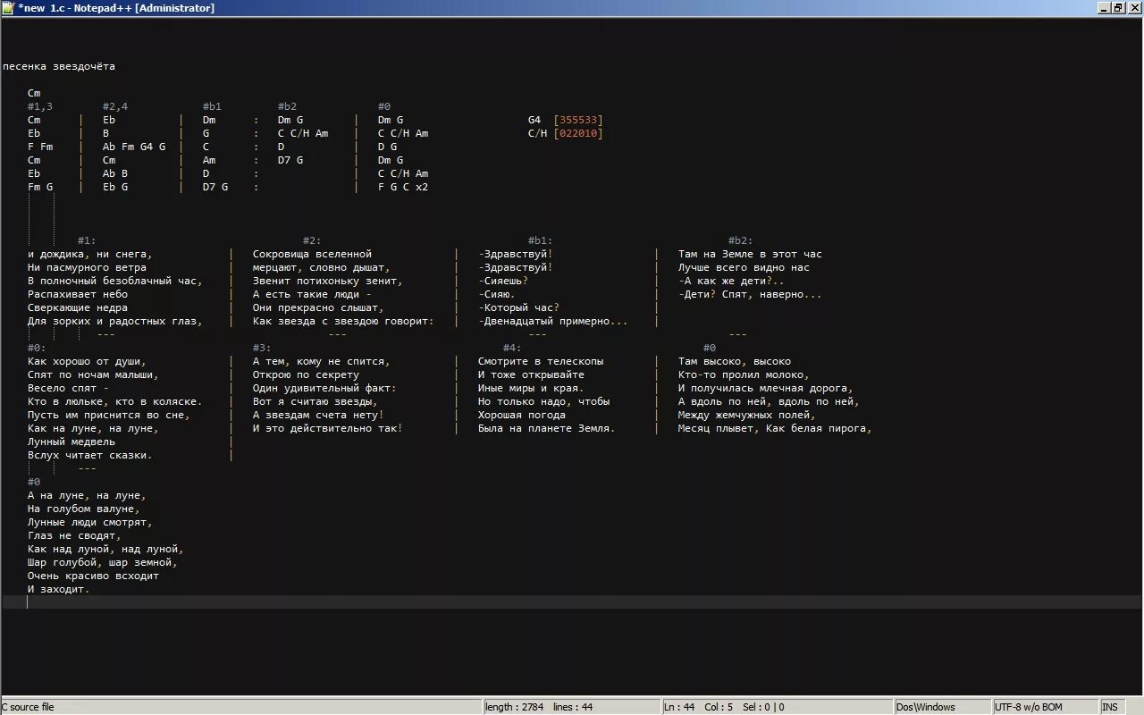The width and height of the screenshot is (1144, 715).
Task: Click the line 'Лунный медведь'
Action: [71, 442]
